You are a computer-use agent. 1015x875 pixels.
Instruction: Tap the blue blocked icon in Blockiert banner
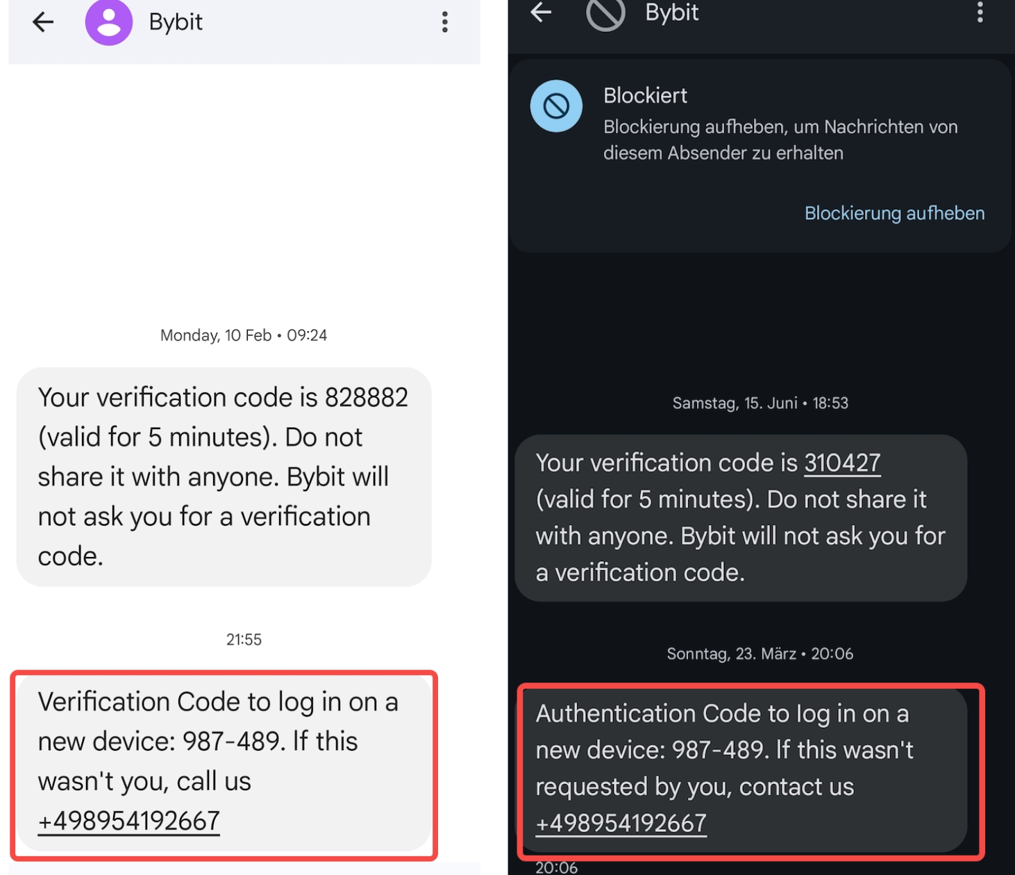[x=556, y=106]
